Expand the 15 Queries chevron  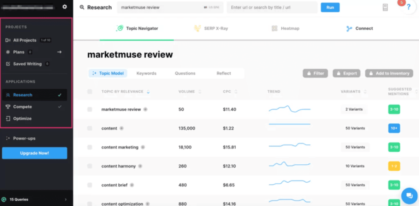65,199
